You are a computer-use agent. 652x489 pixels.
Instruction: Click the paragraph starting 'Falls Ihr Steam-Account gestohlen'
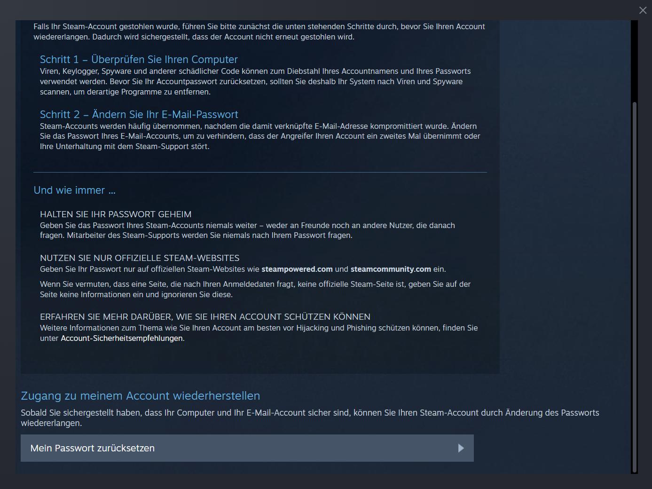(x=259, y=32)
